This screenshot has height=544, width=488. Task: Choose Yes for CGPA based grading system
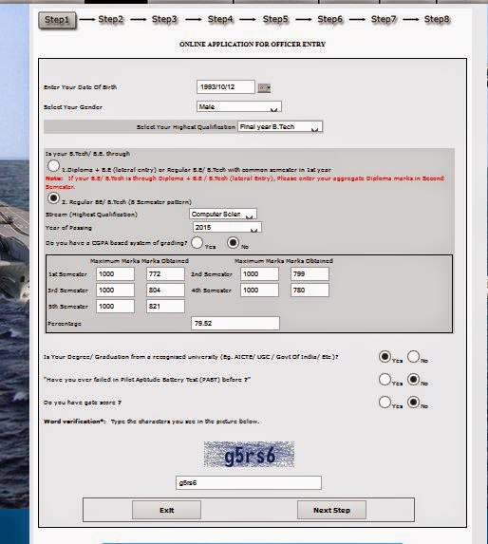click(x=197, y=242)
